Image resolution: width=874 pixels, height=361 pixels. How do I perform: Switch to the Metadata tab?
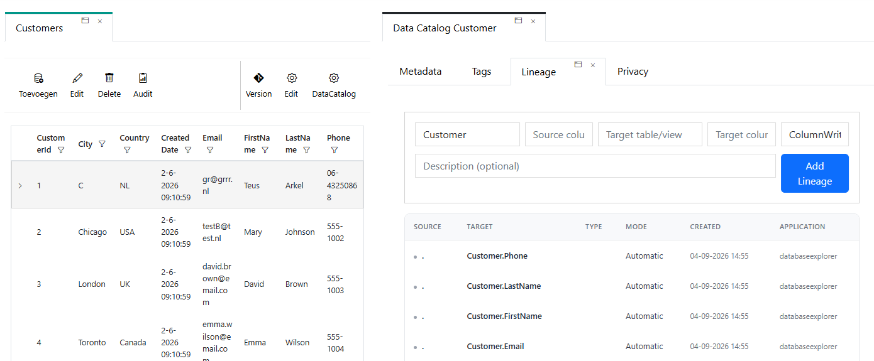tap(421, 72)
